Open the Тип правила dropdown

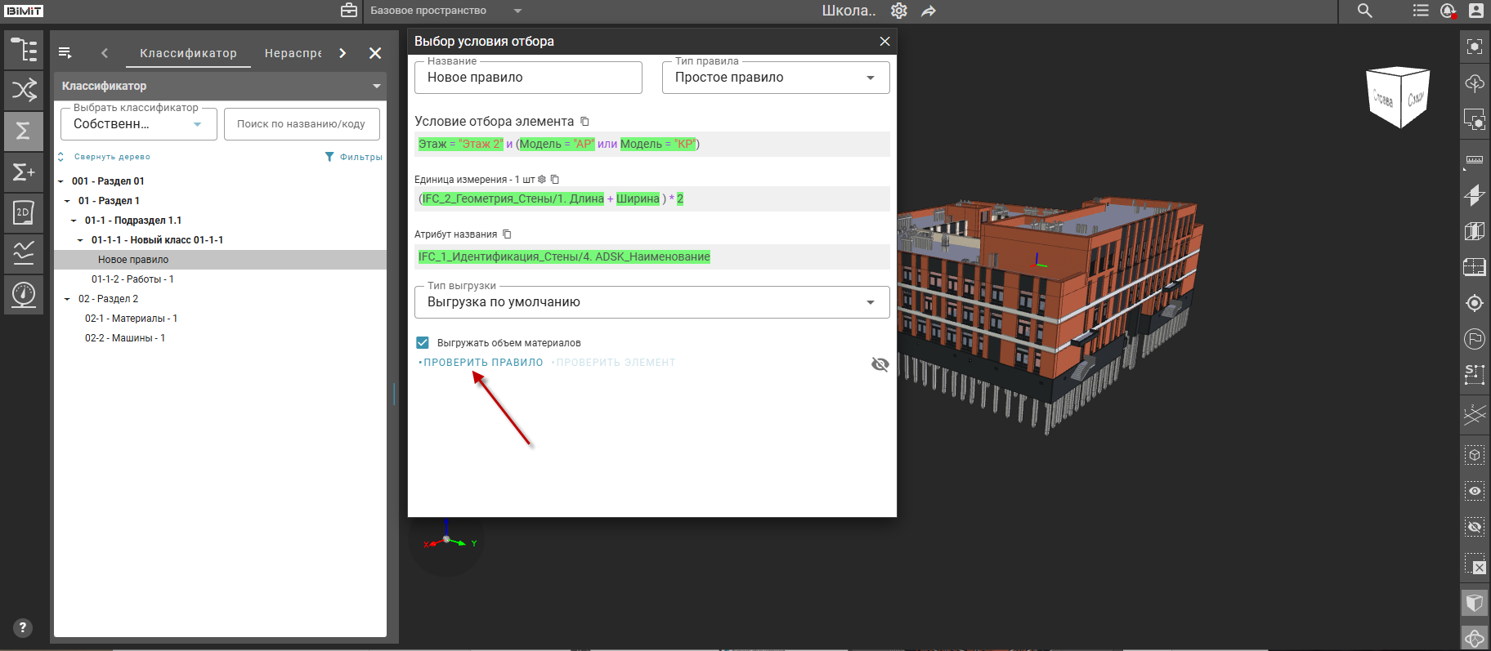pyautogui.click(x=775, y=78)
